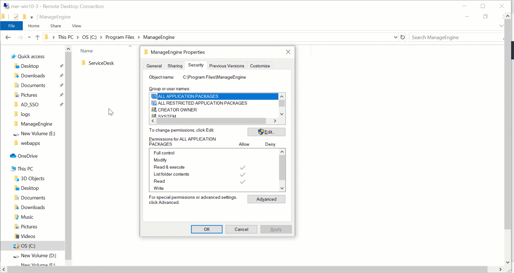Click the OS (C:) breadcrumb in address bar

[89, 37]
